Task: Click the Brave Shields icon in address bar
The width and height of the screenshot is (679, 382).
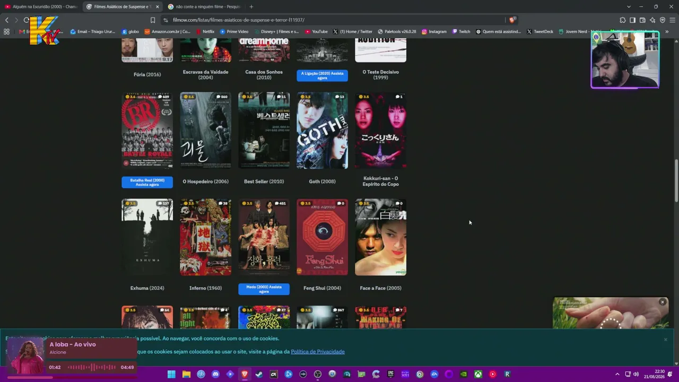Action: point(511,20)
